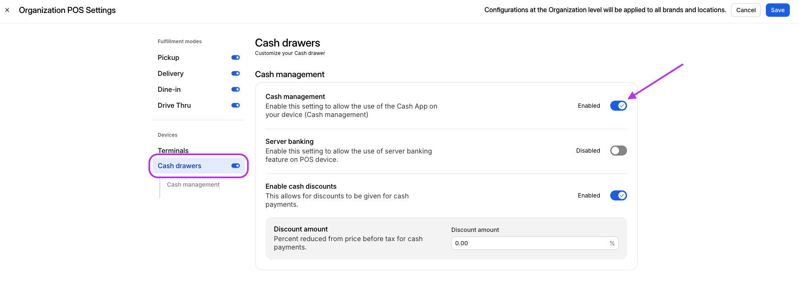Image resolution: width=799 pixels, height=286 pixels.
Task: Toggle the Drive Thru switch
Action: (235, 105)
